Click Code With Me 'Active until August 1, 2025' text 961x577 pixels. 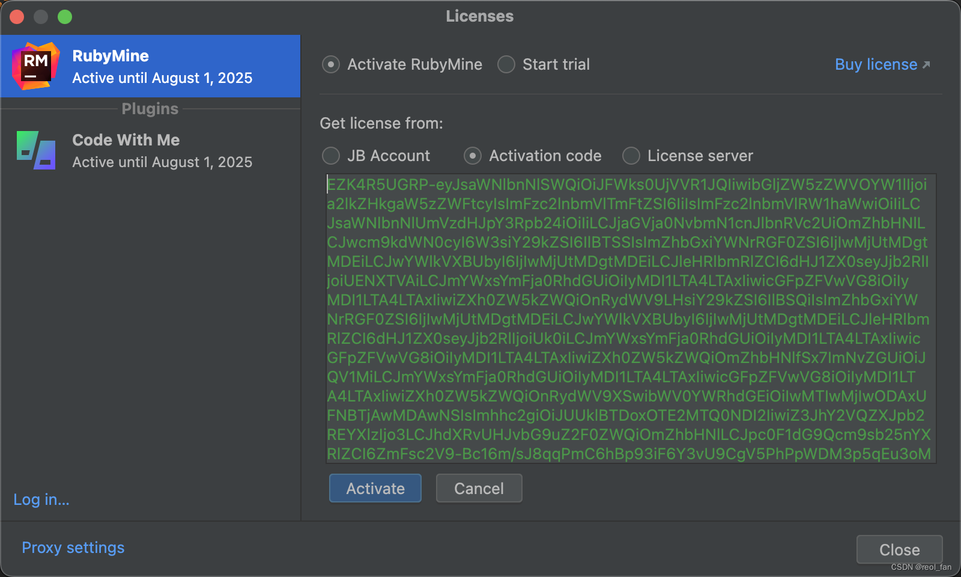pyautogui.click(x=162, y=162)
